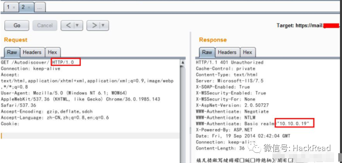Click the previous request history arrow
Viewport: 342px width, 163px height.
pyautogui.click(x=68, y=25)
